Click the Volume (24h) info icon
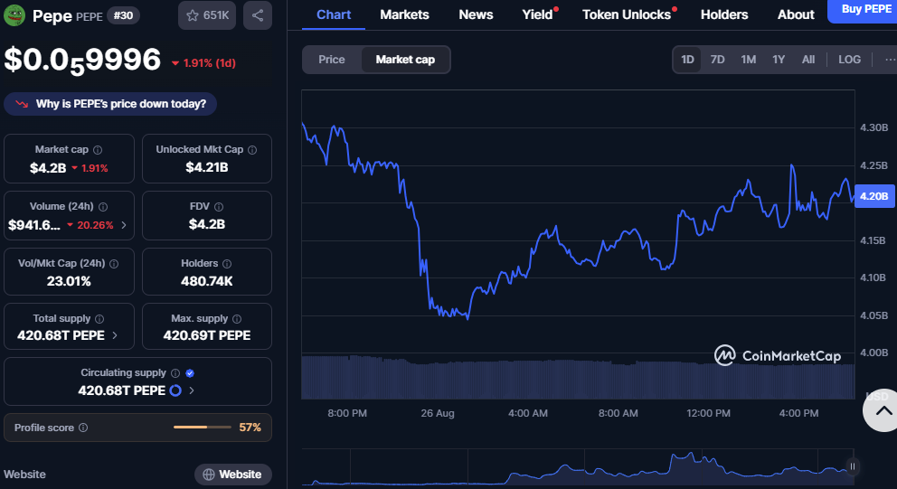Viewport: 897px width, 489px height. 103,207
